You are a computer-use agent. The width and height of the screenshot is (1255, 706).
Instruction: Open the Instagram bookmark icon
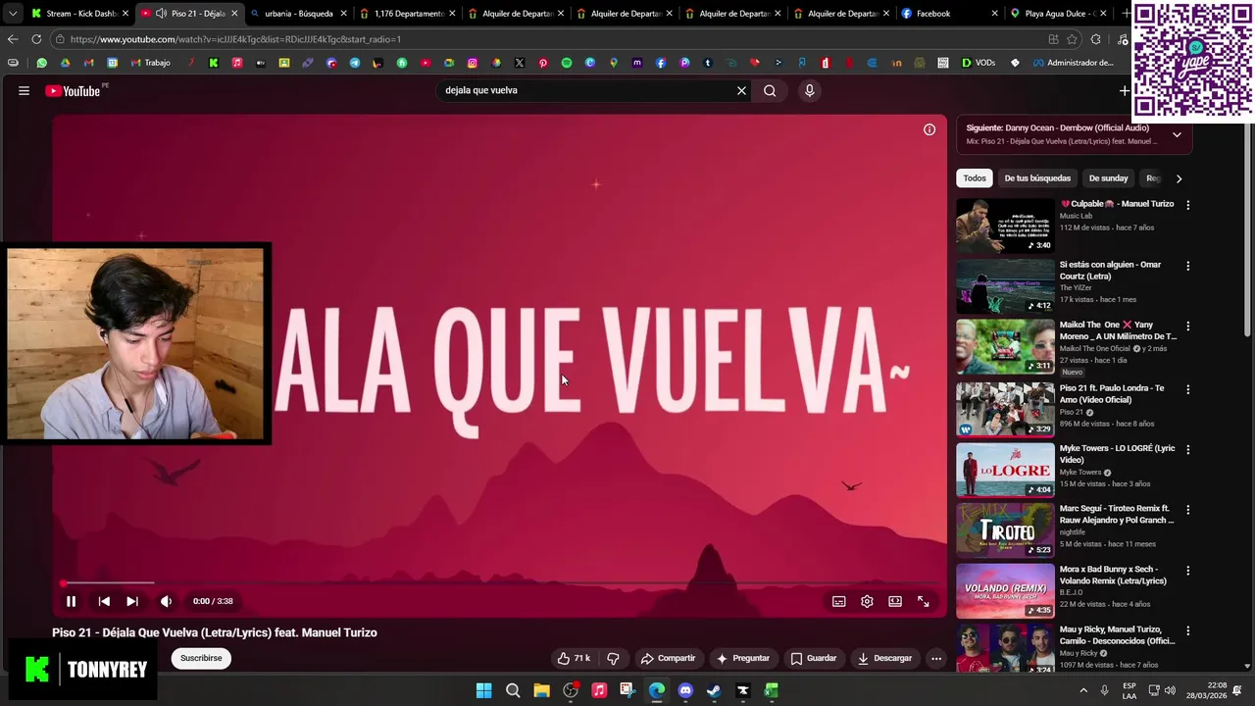[472, 63]
